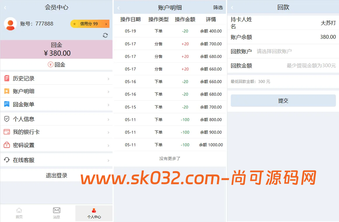The image size is (339, 222).
Task: Click 退出登录 to log out
Action: [57, 175]
